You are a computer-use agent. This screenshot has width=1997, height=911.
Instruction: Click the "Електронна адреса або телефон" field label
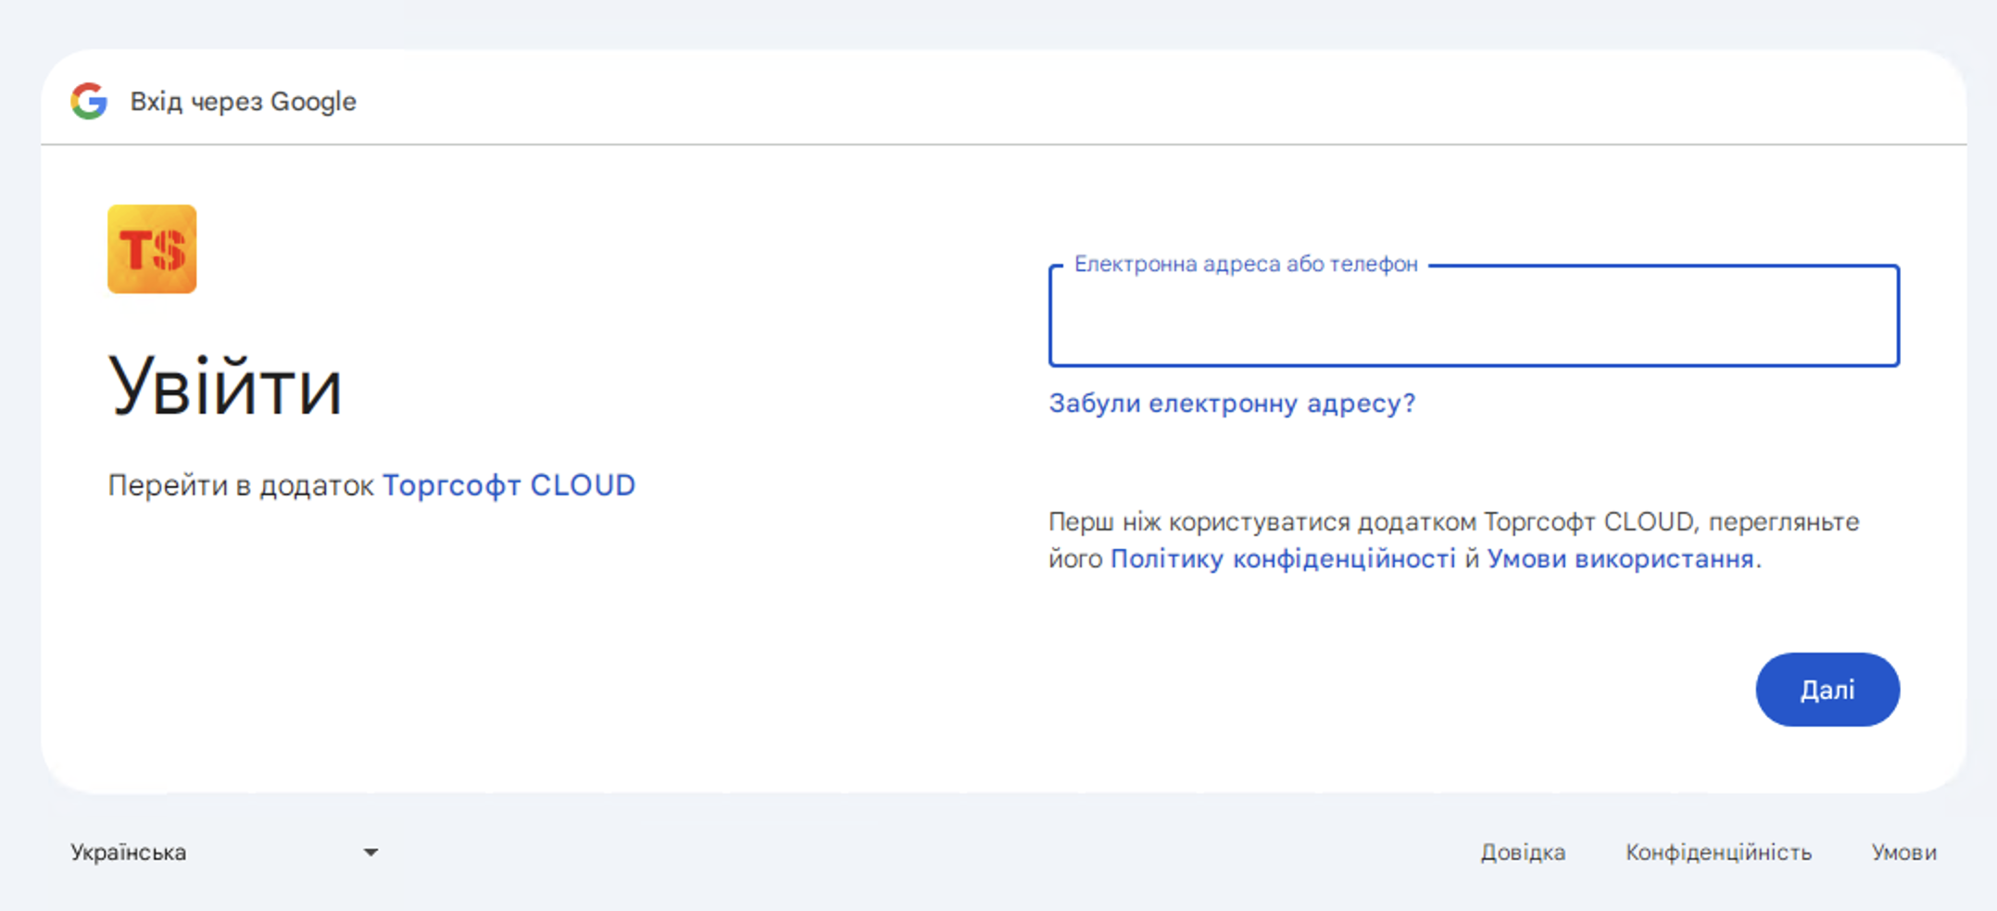pos(1245,265)
